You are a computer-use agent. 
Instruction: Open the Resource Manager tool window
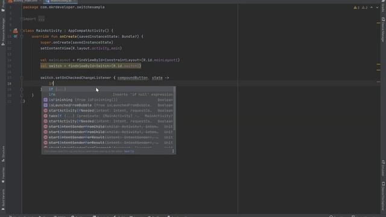(3, 32)
